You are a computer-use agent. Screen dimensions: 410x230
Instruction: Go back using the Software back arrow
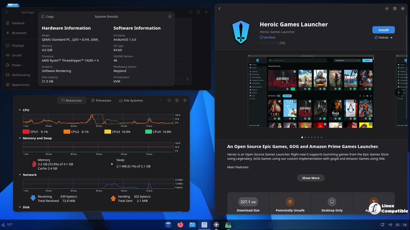pos(219,9)
